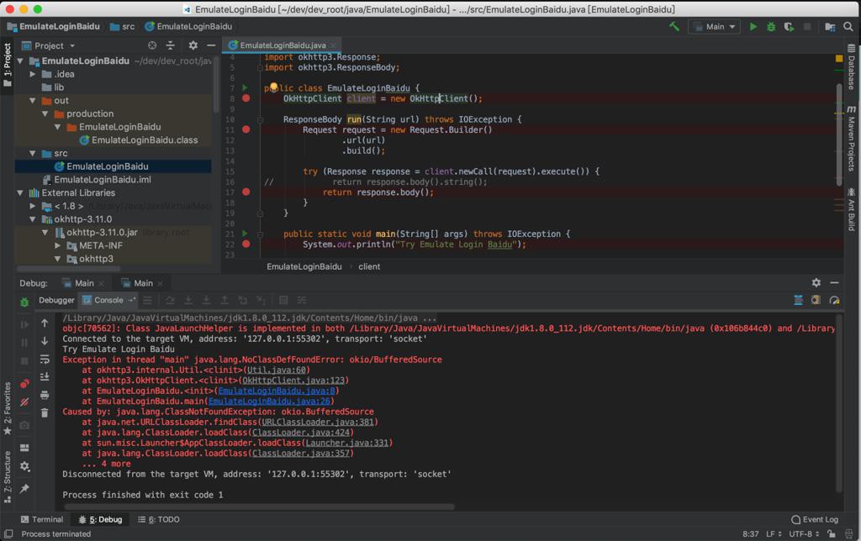This screenshot has height=541, width=861.
Task: Start debugging with the green bug icon
Action: tap(770, 27)
